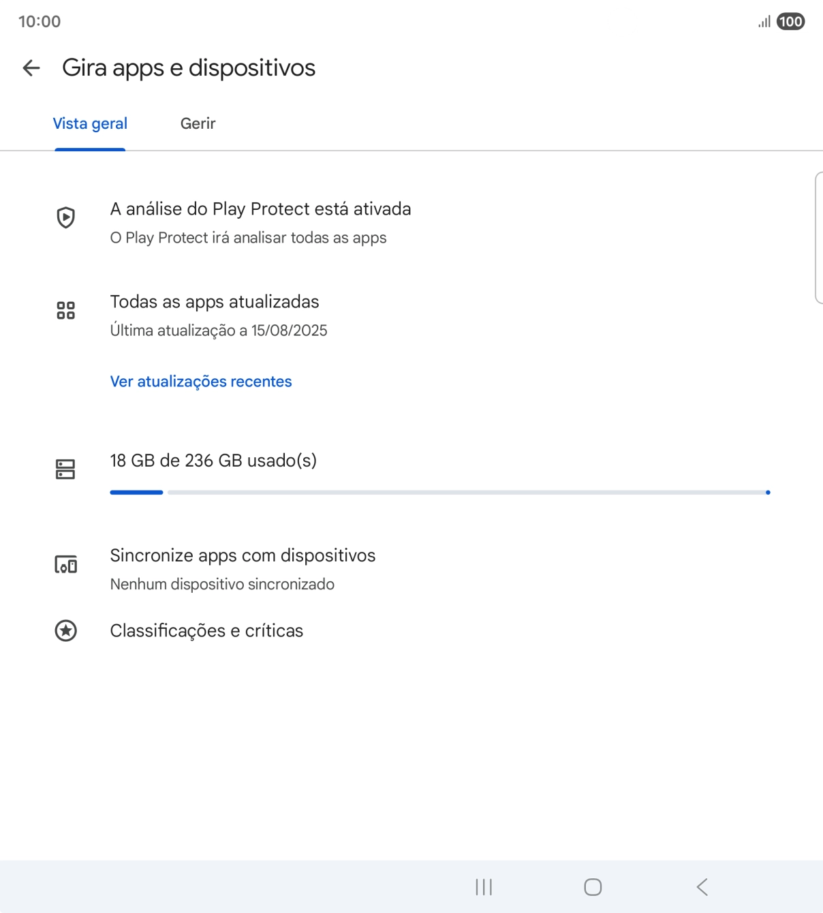Tap the Play Protect shield icon
The width and height of the screenshot is (823, 913).
tap(66, 218)
